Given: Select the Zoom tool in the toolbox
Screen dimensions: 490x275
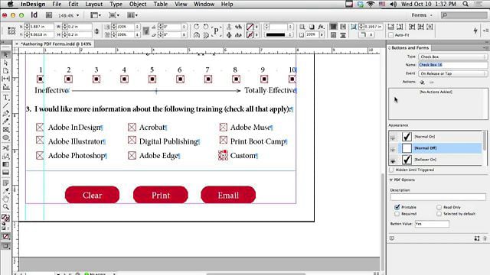Looking at the screenshot, I should [x=5, y=207].
